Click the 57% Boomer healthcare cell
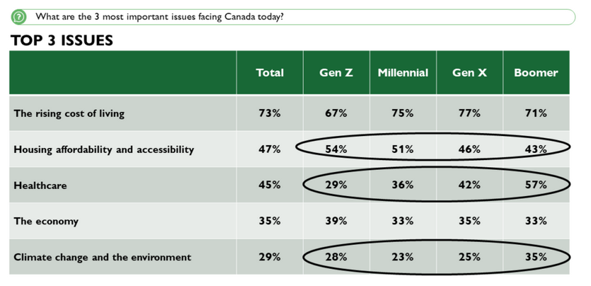This screenshot has width=591, height=286. [x=536, y=185]
